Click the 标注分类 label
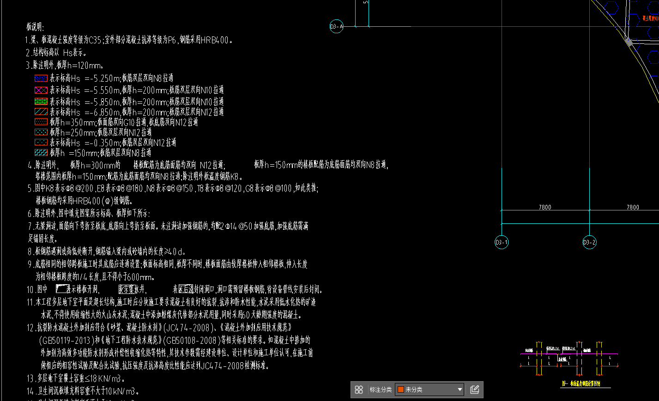Image resolution: width=659 pixels, height=401 pixels. (381, 389)
